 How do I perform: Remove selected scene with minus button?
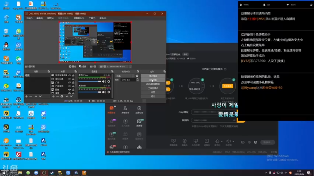pos(31,96)
